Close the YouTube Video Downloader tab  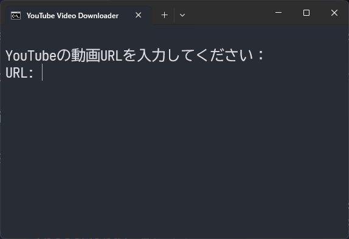click(138, 15)
